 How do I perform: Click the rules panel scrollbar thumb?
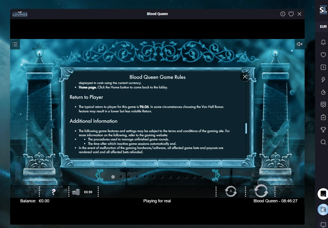246,128
